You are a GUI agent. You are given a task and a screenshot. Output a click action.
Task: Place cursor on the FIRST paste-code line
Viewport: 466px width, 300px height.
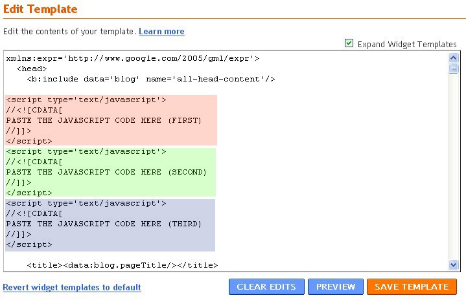tap(104, 120)
